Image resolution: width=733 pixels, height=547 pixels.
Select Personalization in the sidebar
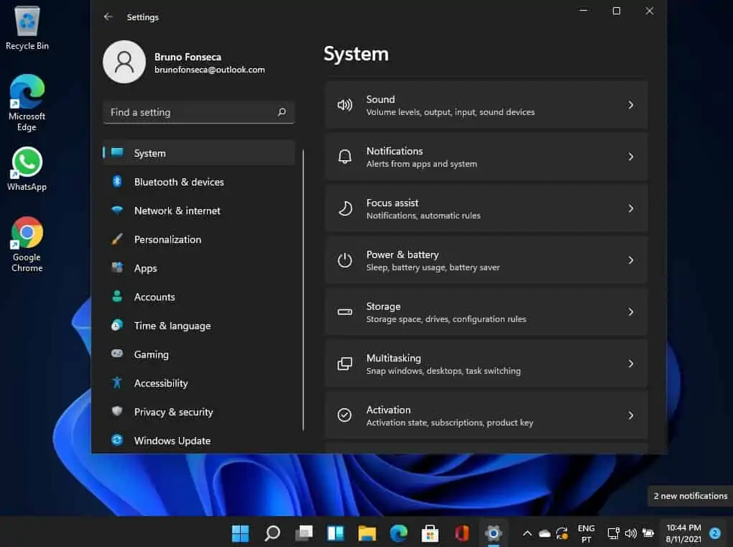tap(167, 239)
